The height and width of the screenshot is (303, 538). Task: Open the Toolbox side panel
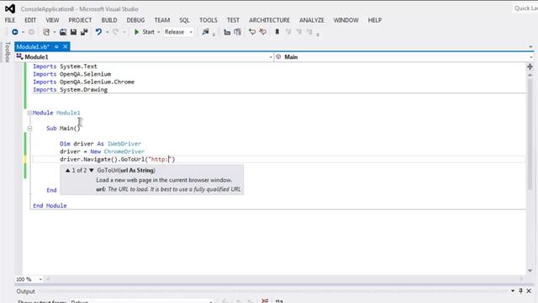8,52
